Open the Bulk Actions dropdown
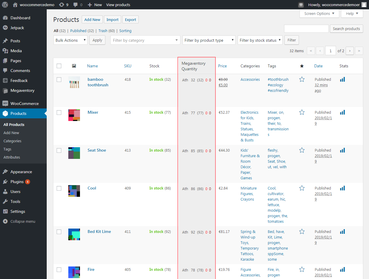The image size is (369, 279). click(x=70, y=40)
